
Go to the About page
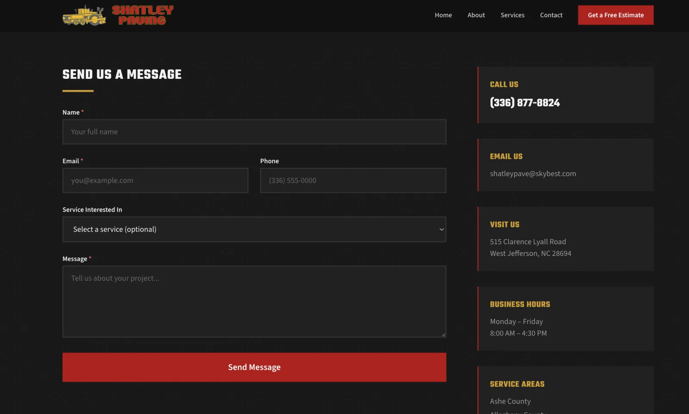[476, 15]
